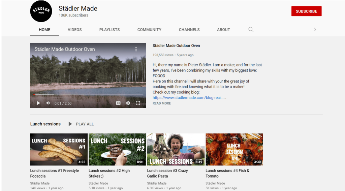Click the 5K views text under Fish & Tomato

click(212, 188)
